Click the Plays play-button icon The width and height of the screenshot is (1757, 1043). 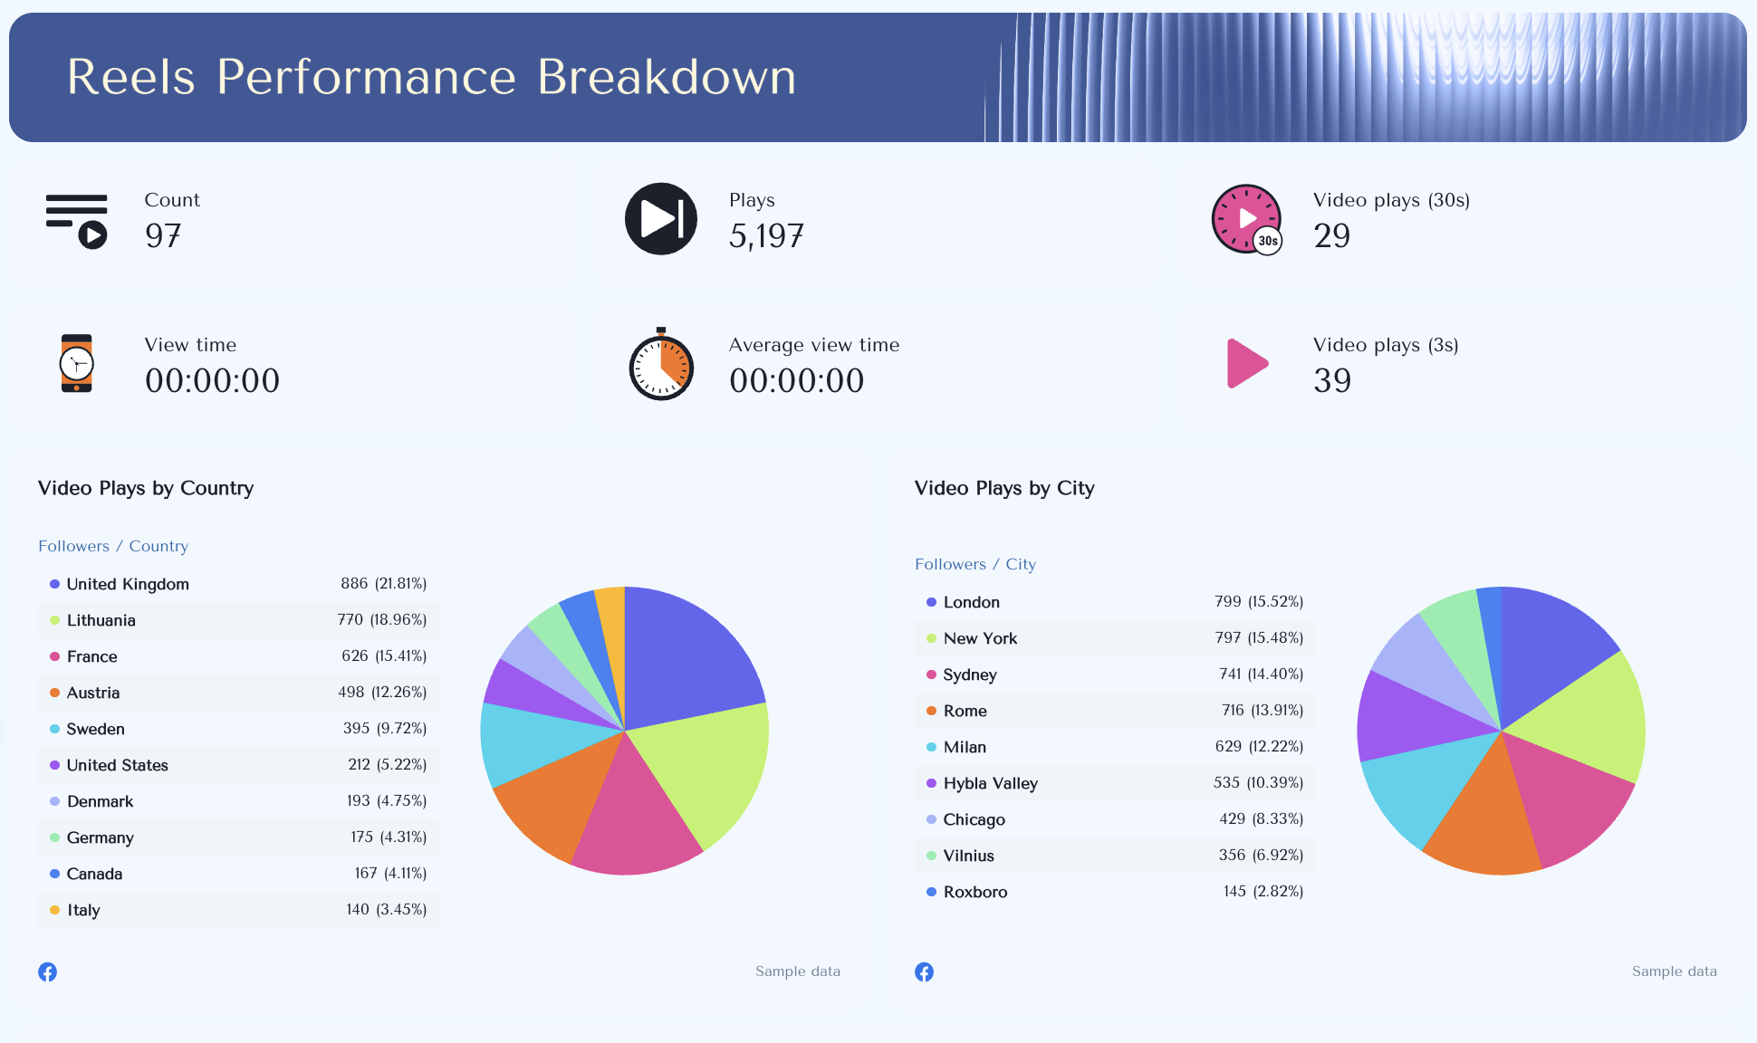[x=660, y=218]
